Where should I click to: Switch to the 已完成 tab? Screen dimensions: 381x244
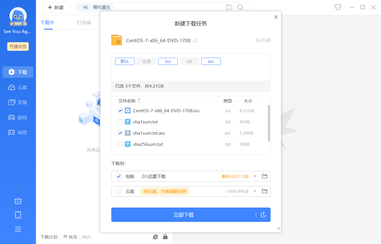coord(84,22)
